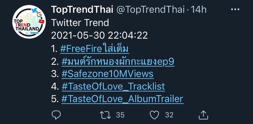Screen dimensions: 253x124
Task: Open the #FreeFireใส่เต็ม hashtag
Action: [x=95, y=49]
